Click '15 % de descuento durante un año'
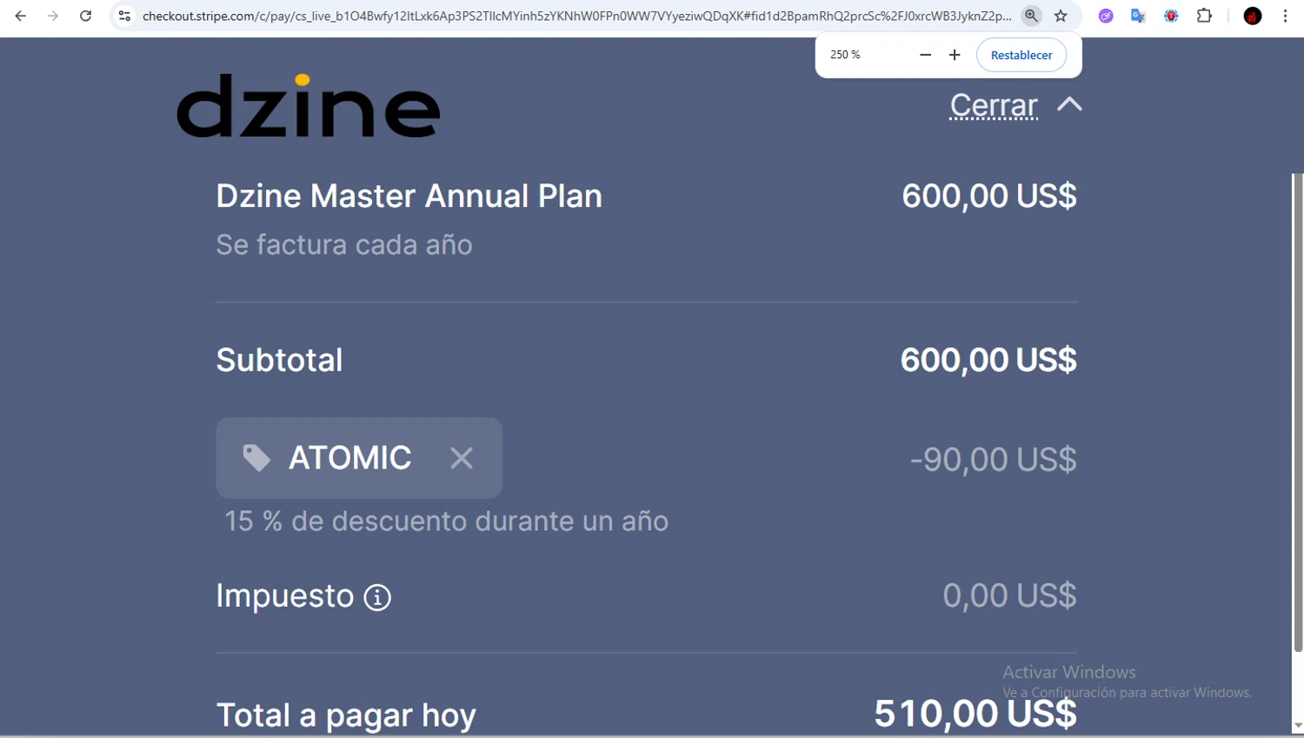This screenshot has width=1304, height=738. 447,521
